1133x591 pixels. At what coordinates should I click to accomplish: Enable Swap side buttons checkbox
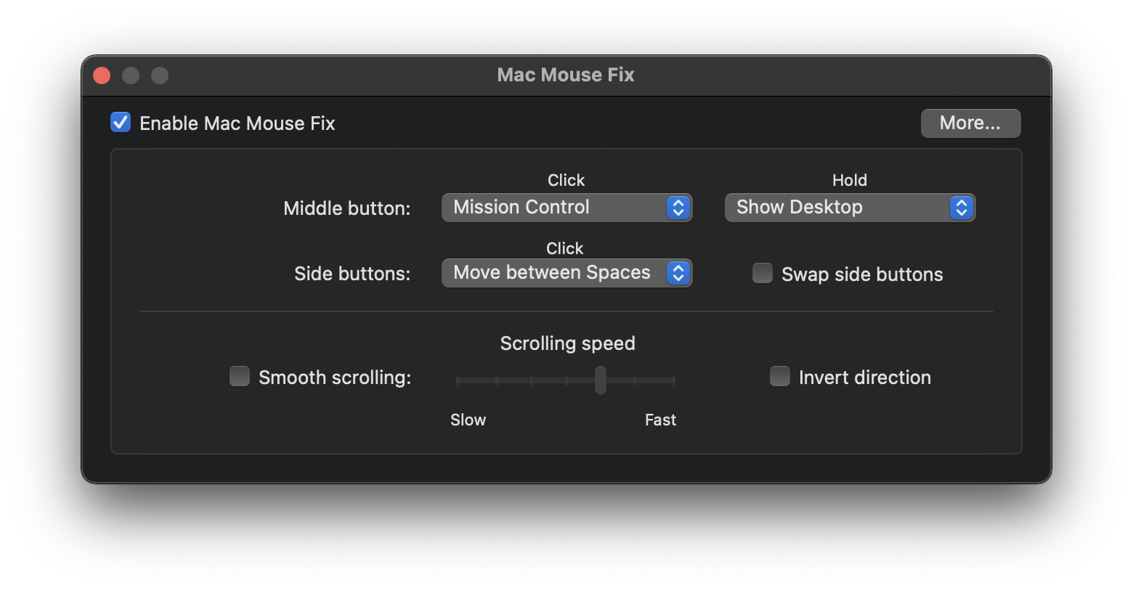click(x=763, y=274)
